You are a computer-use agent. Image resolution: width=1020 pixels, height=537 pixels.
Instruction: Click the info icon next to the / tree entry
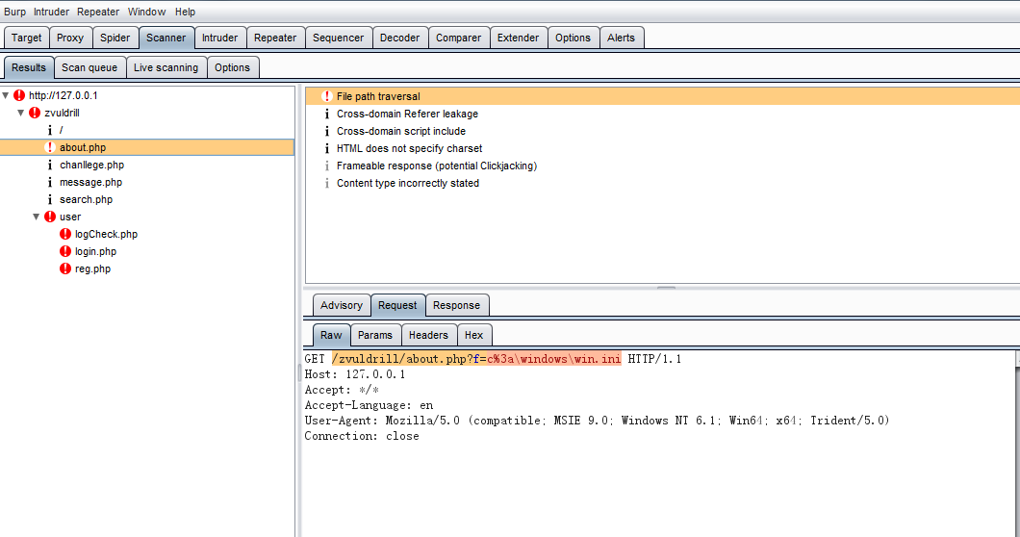click(50, 130)
